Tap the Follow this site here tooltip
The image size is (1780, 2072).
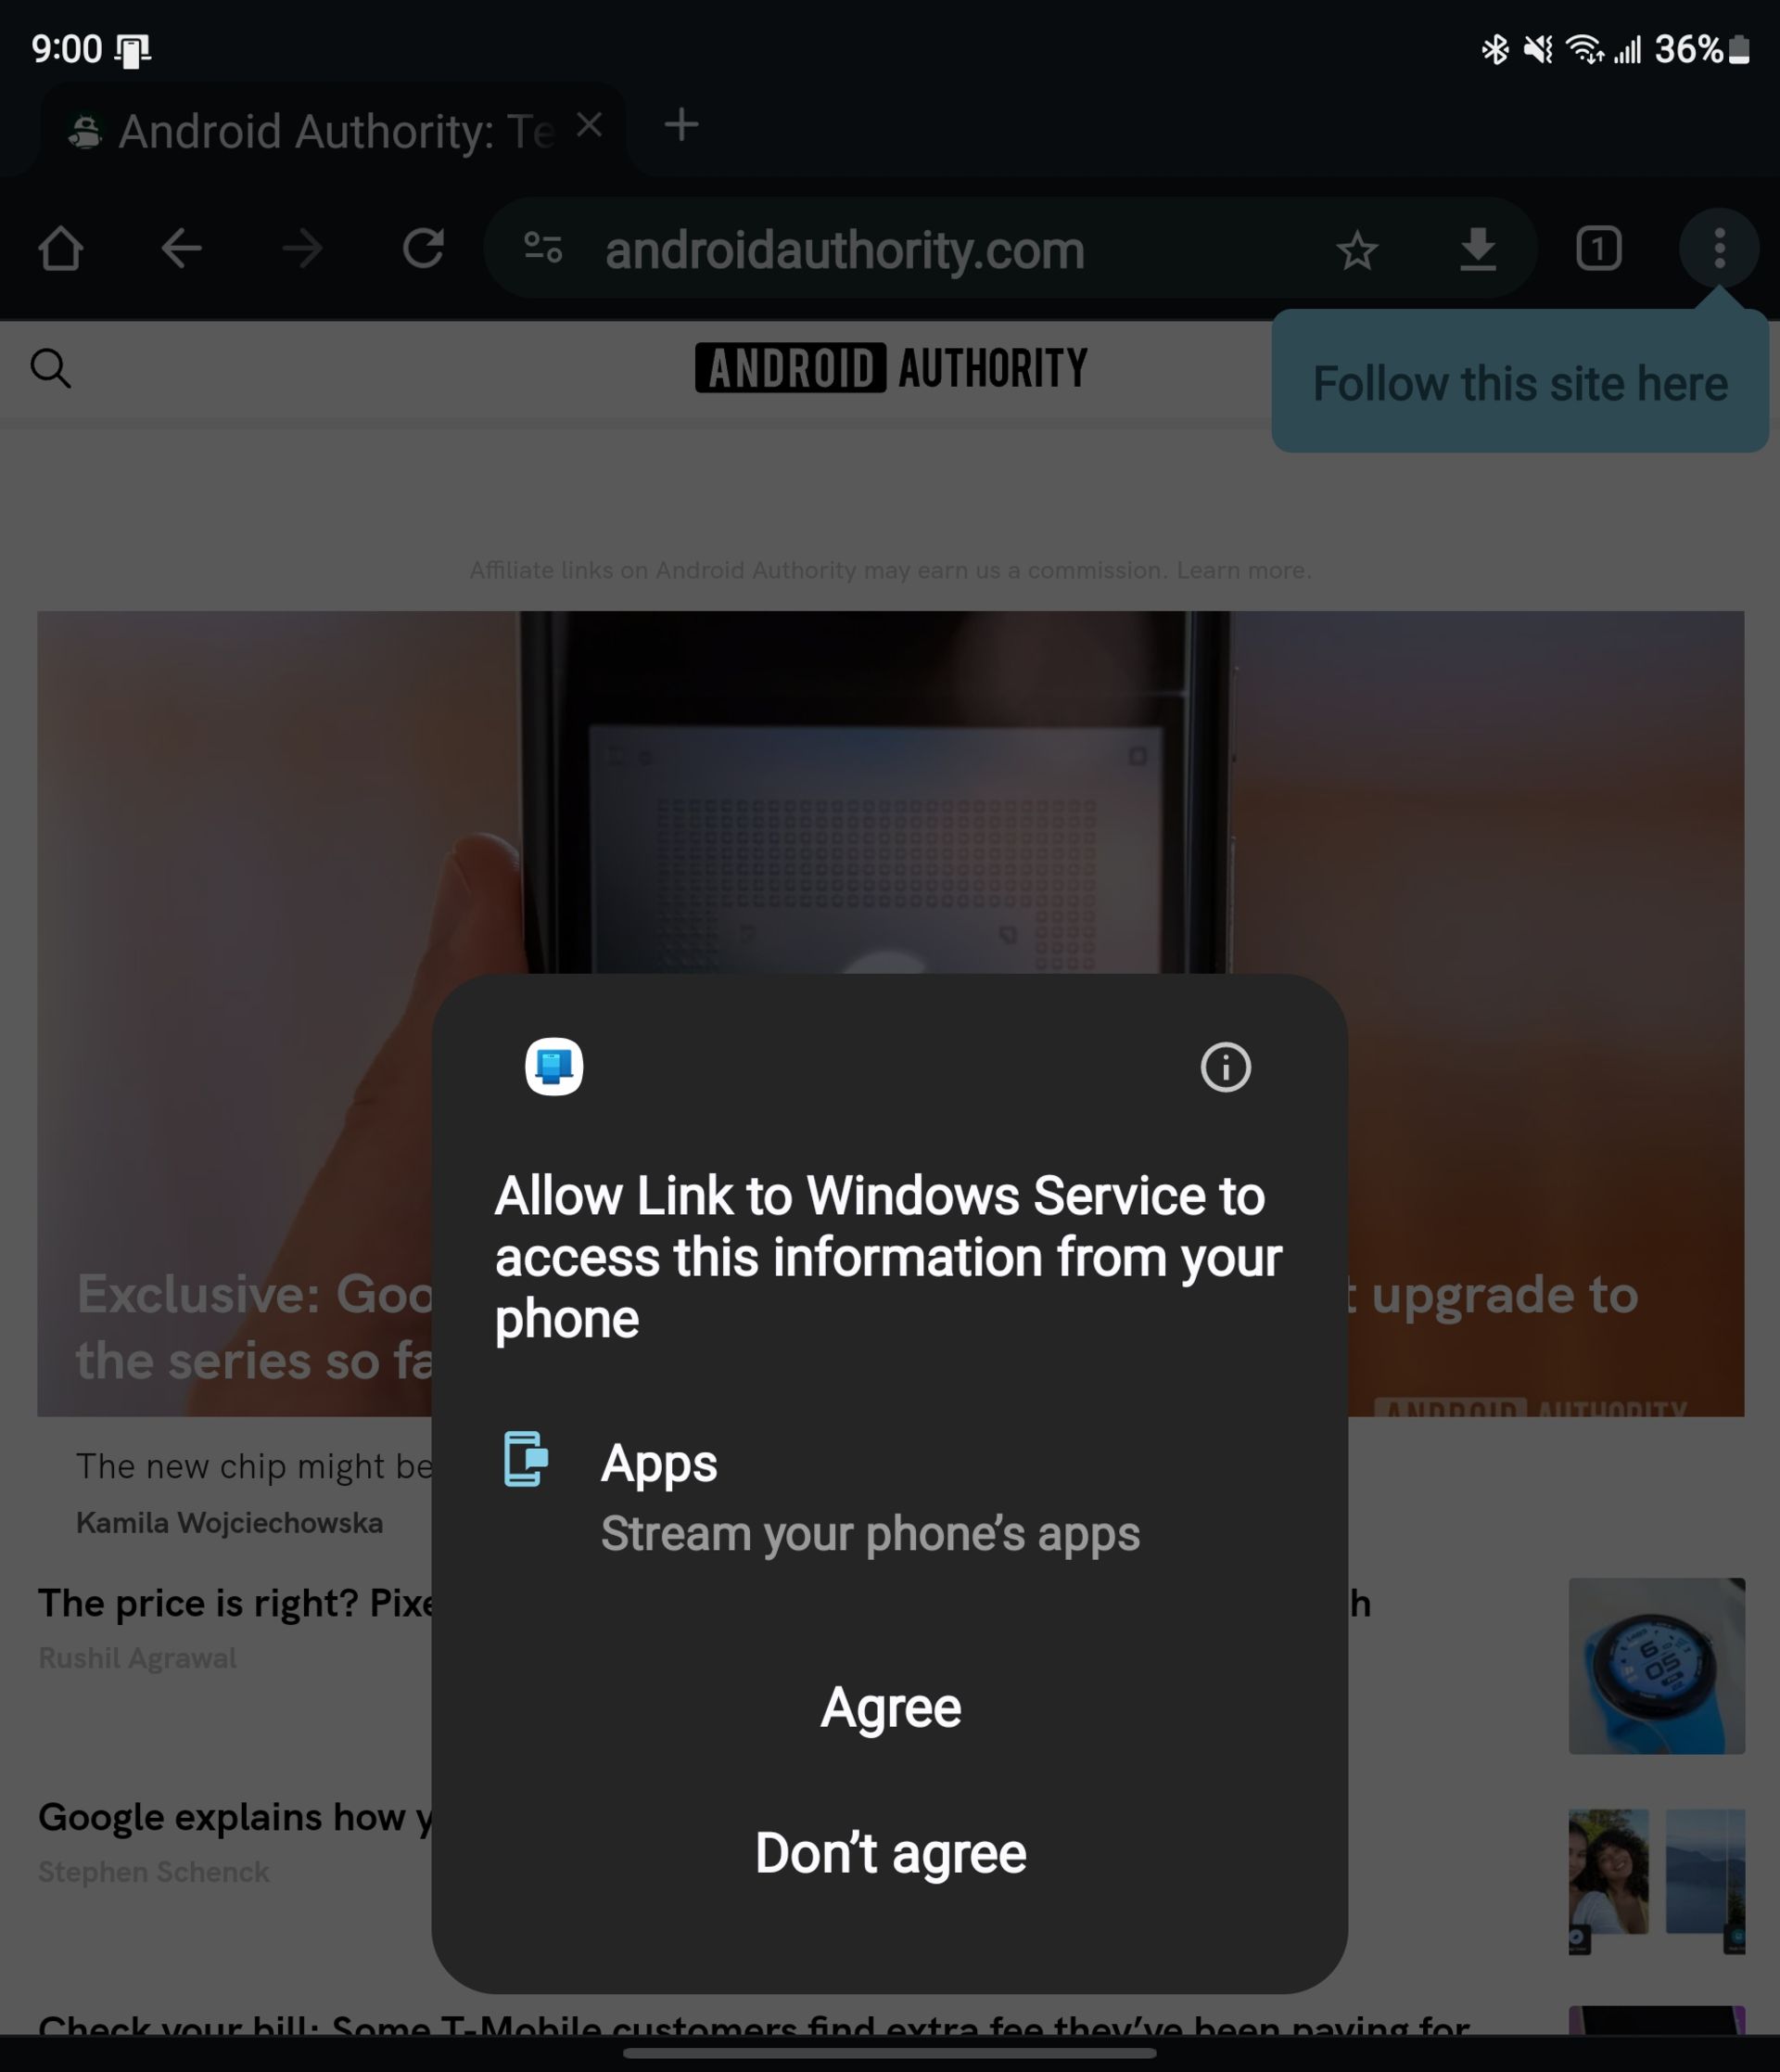click(1519, 380)
